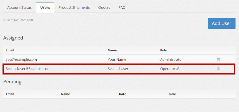Select the Users tab
Screen dimensions: 239x112
coord(45,7)
